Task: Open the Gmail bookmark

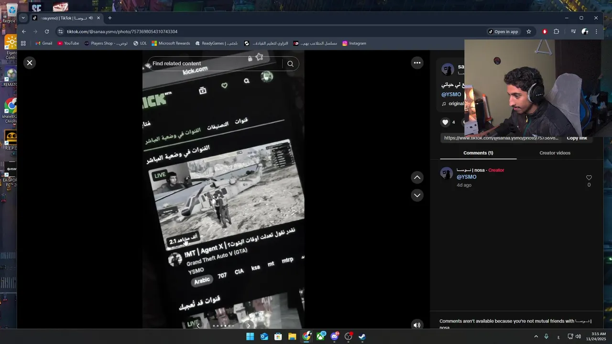Action: (44, 43)
